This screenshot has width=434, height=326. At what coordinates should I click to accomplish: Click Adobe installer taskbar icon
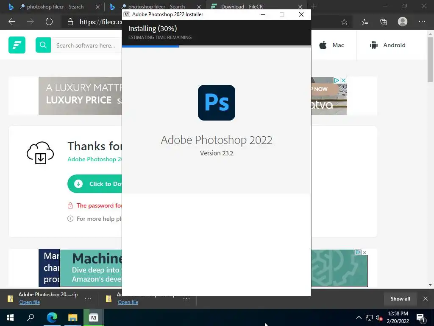94,318
